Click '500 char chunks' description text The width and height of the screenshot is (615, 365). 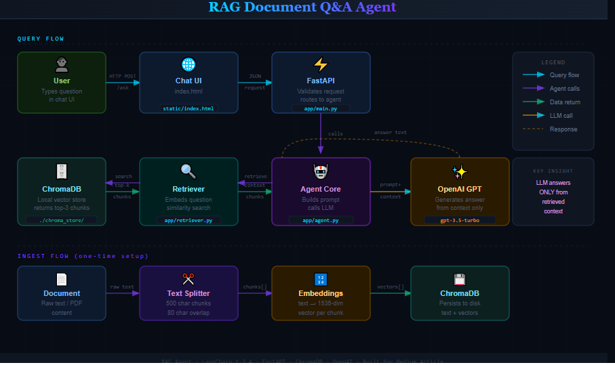189,303
